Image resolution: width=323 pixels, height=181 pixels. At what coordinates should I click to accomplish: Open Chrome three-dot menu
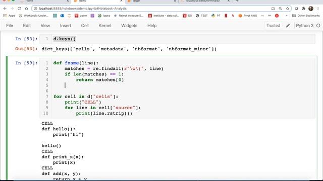coord(318,9)
